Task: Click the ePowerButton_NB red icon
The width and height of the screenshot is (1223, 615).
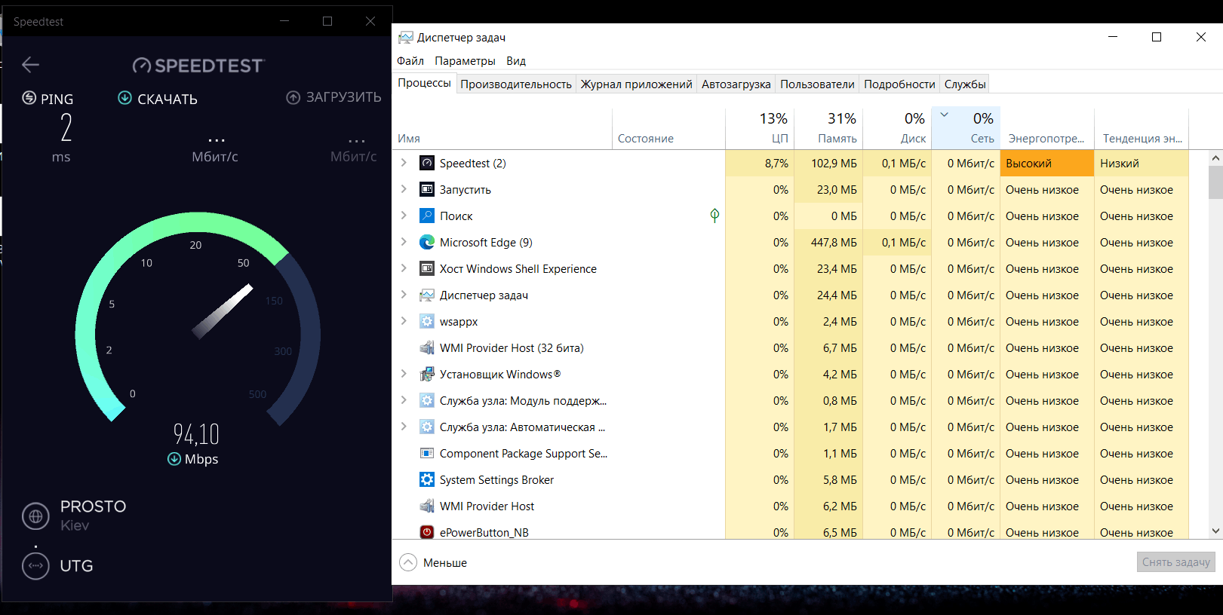Action: point(427,532)
